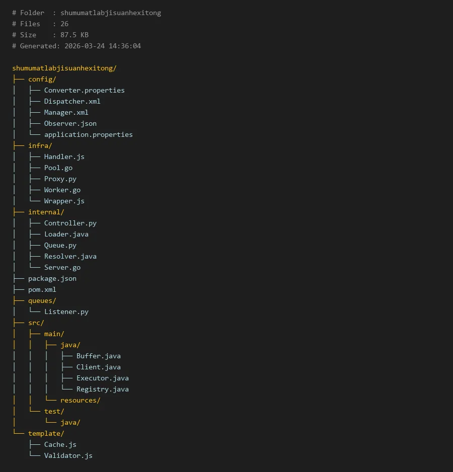Select the Observer.json file
The image size is (453, 472).
point(70,123)
